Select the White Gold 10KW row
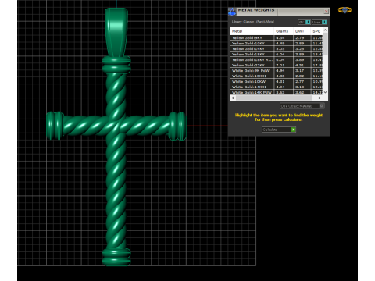375x281 pixels. tap(277, 81)
